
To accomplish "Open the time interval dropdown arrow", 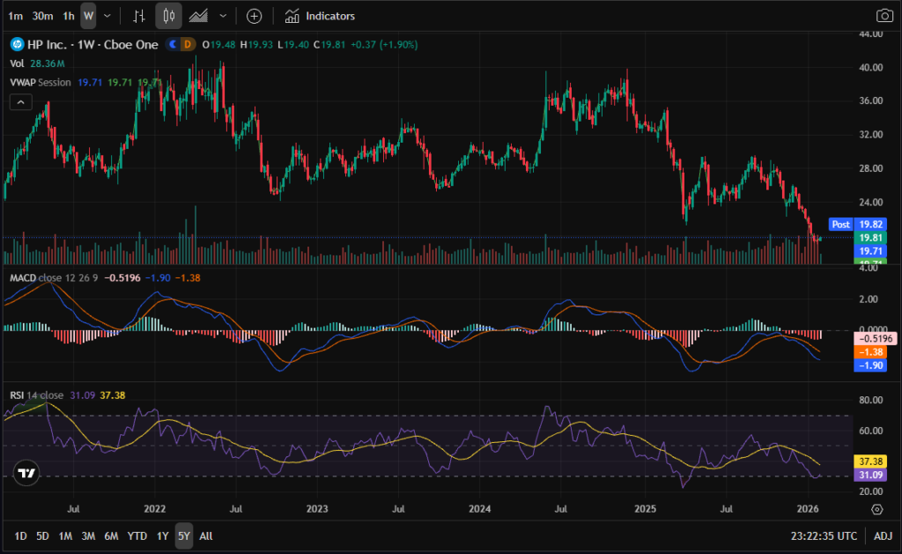I will [x=107, y=16].
